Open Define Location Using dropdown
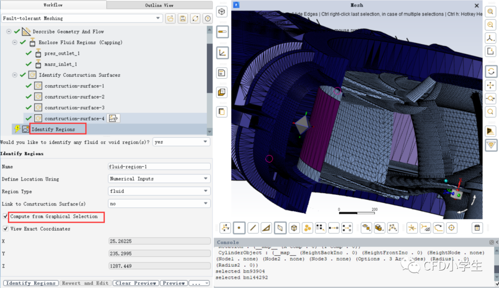The width and height of the screenshot is (499, 288). 159,179
